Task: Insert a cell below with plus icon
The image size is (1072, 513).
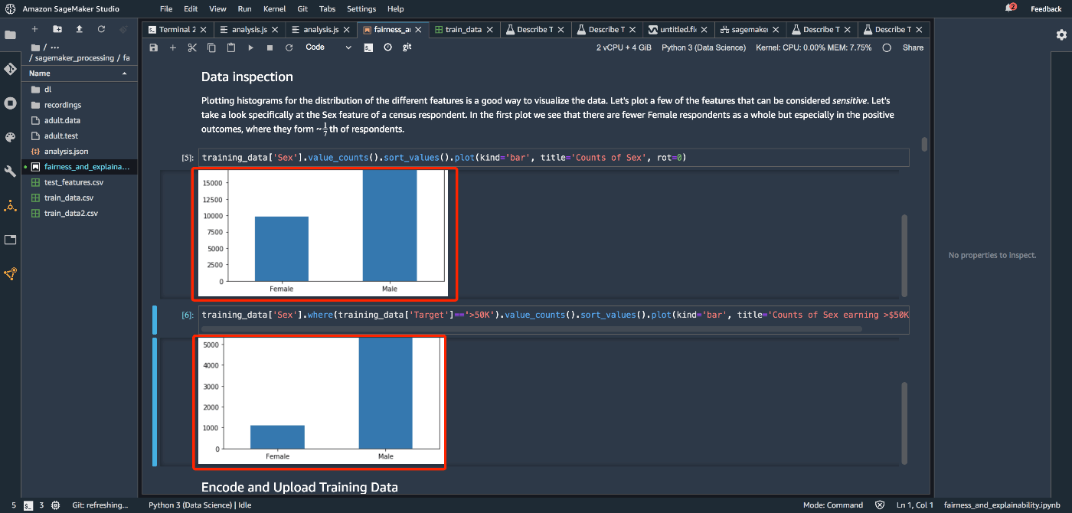Action: pyautogui.click(x=173, y=47)
